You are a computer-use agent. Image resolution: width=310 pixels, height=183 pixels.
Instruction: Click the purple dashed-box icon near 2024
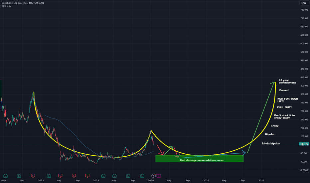pyautogui.click(x=158, y=176)
